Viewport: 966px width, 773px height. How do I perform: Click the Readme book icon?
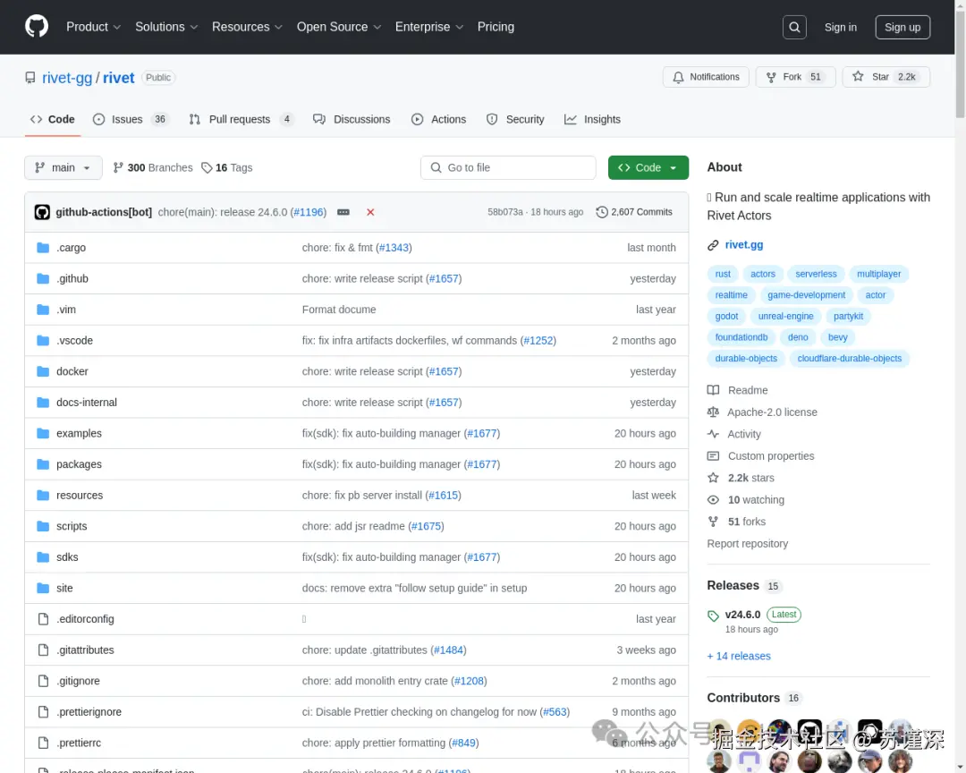[713, 390]
